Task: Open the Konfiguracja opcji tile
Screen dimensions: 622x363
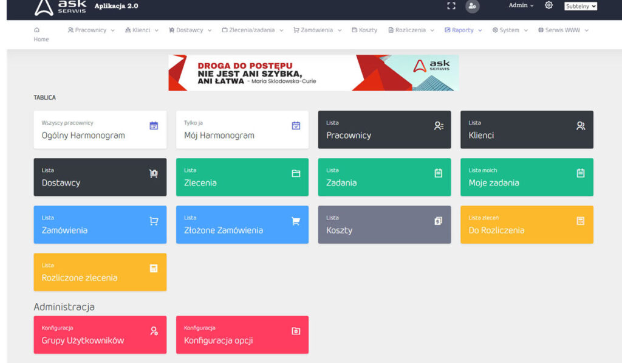Action: [x=242, y=334]
